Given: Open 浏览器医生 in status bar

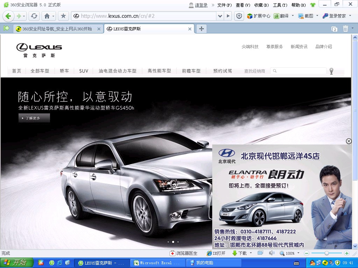Looking at the screenshot, I should point(184,253).
